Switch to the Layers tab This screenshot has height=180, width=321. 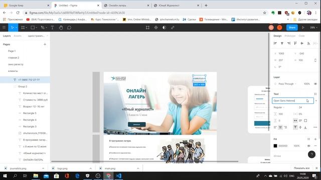click(7, 36)
